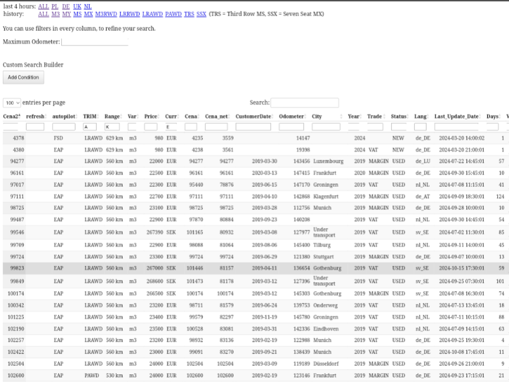This screenshot has width=509, height=382.
Task: Open the PAWD history link
Action: pyautogui.click(x=173, y=14)
